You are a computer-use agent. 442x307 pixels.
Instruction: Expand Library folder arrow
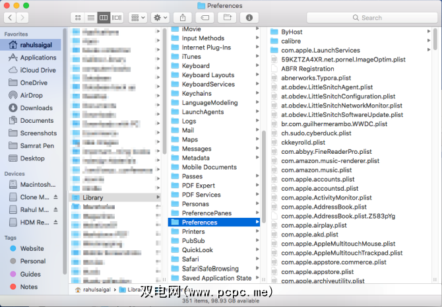(158, 197)
